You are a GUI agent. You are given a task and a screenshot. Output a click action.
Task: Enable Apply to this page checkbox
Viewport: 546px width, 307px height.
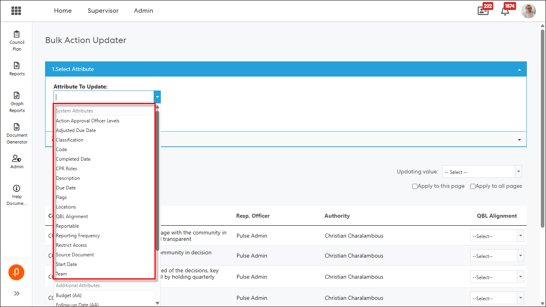[x=415, y=186]
